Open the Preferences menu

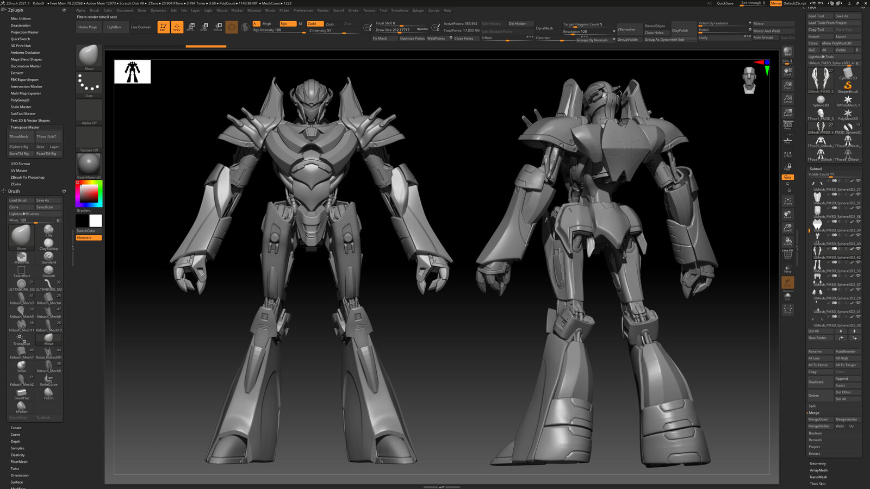(x=303, y=10)
